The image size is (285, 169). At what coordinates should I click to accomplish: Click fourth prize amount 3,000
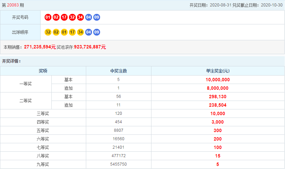pos(218,122)
